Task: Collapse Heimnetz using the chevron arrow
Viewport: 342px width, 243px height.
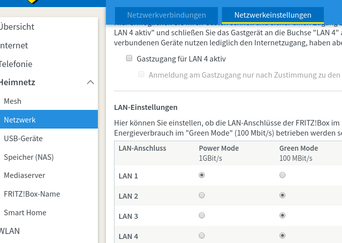Action: [90, 82]
